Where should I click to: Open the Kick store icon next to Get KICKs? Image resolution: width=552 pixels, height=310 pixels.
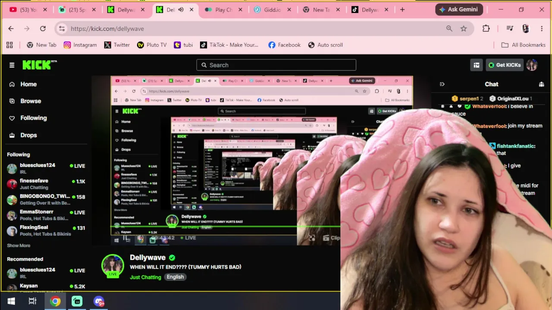pyautogui.click(x=477, y=65)
